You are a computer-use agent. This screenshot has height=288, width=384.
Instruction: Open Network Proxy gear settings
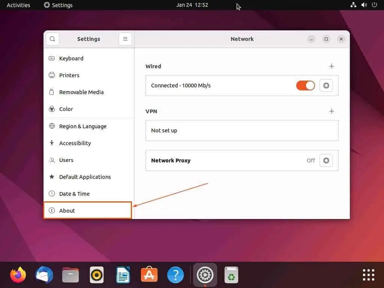click(x=326, y=160)
